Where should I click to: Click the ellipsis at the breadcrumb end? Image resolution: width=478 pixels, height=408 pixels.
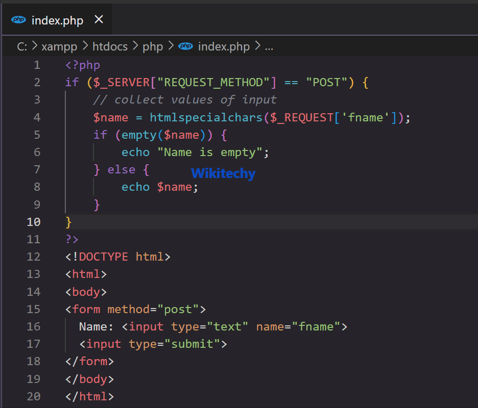coord(269,46)
